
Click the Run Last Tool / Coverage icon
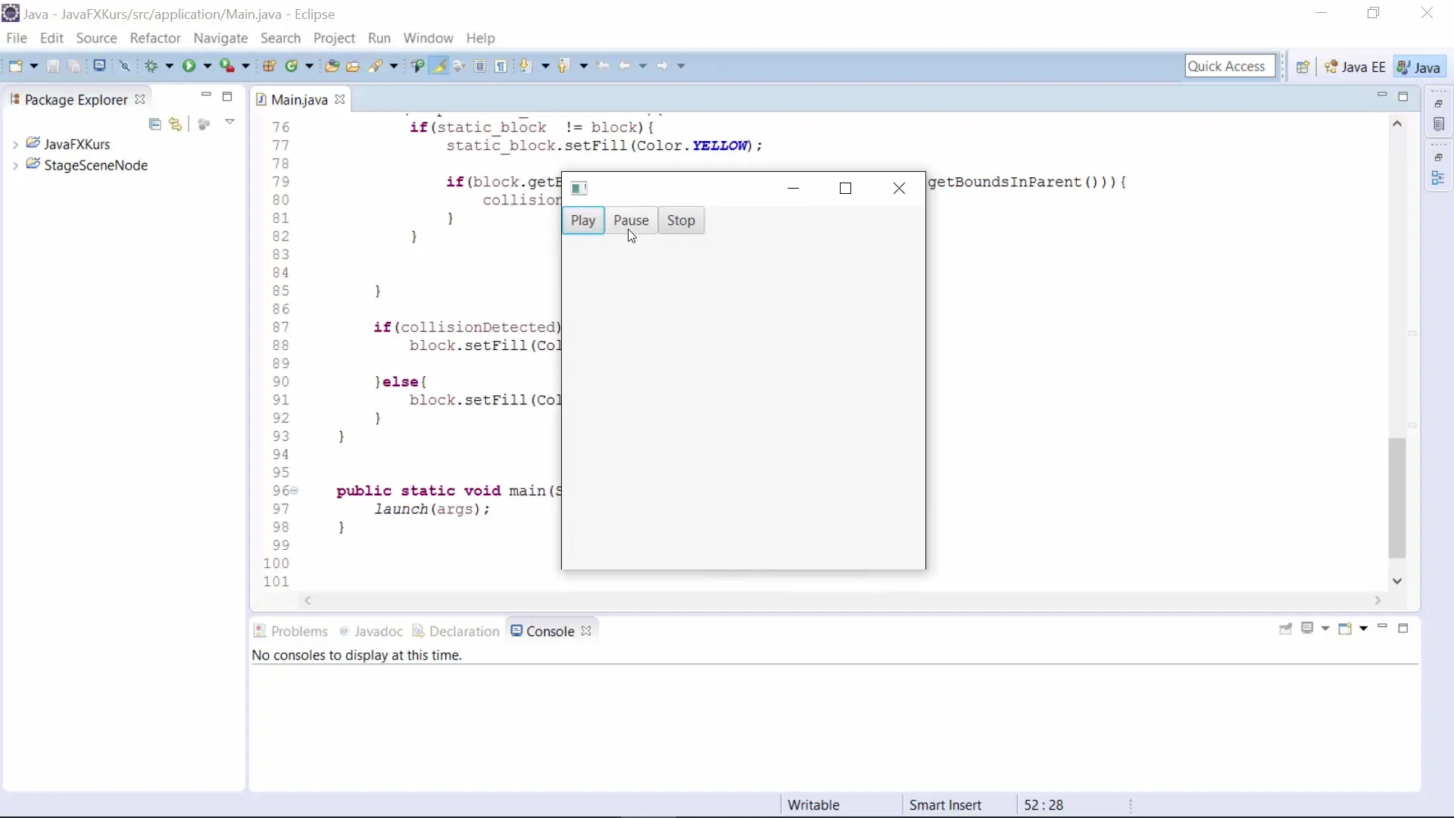coord(226,66)
